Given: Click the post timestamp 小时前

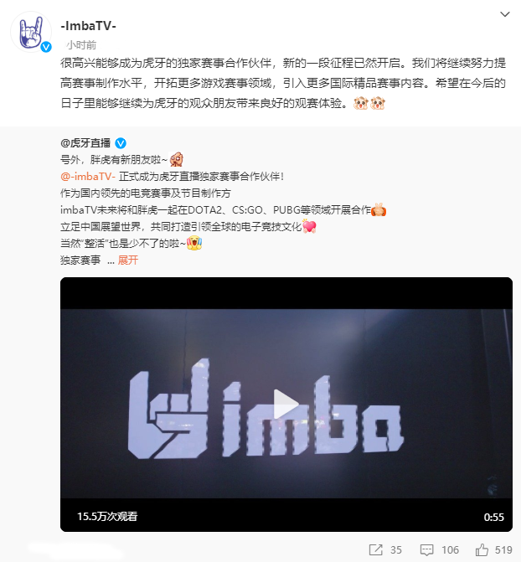Looking at the screenshot, I should click(81, 44).
